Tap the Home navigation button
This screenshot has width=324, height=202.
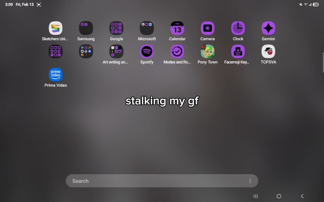coord(279,196)
